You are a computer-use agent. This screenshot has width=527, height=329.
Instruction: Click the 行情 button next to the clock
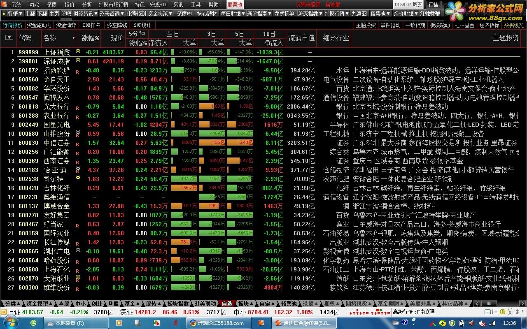pos(433,5)
